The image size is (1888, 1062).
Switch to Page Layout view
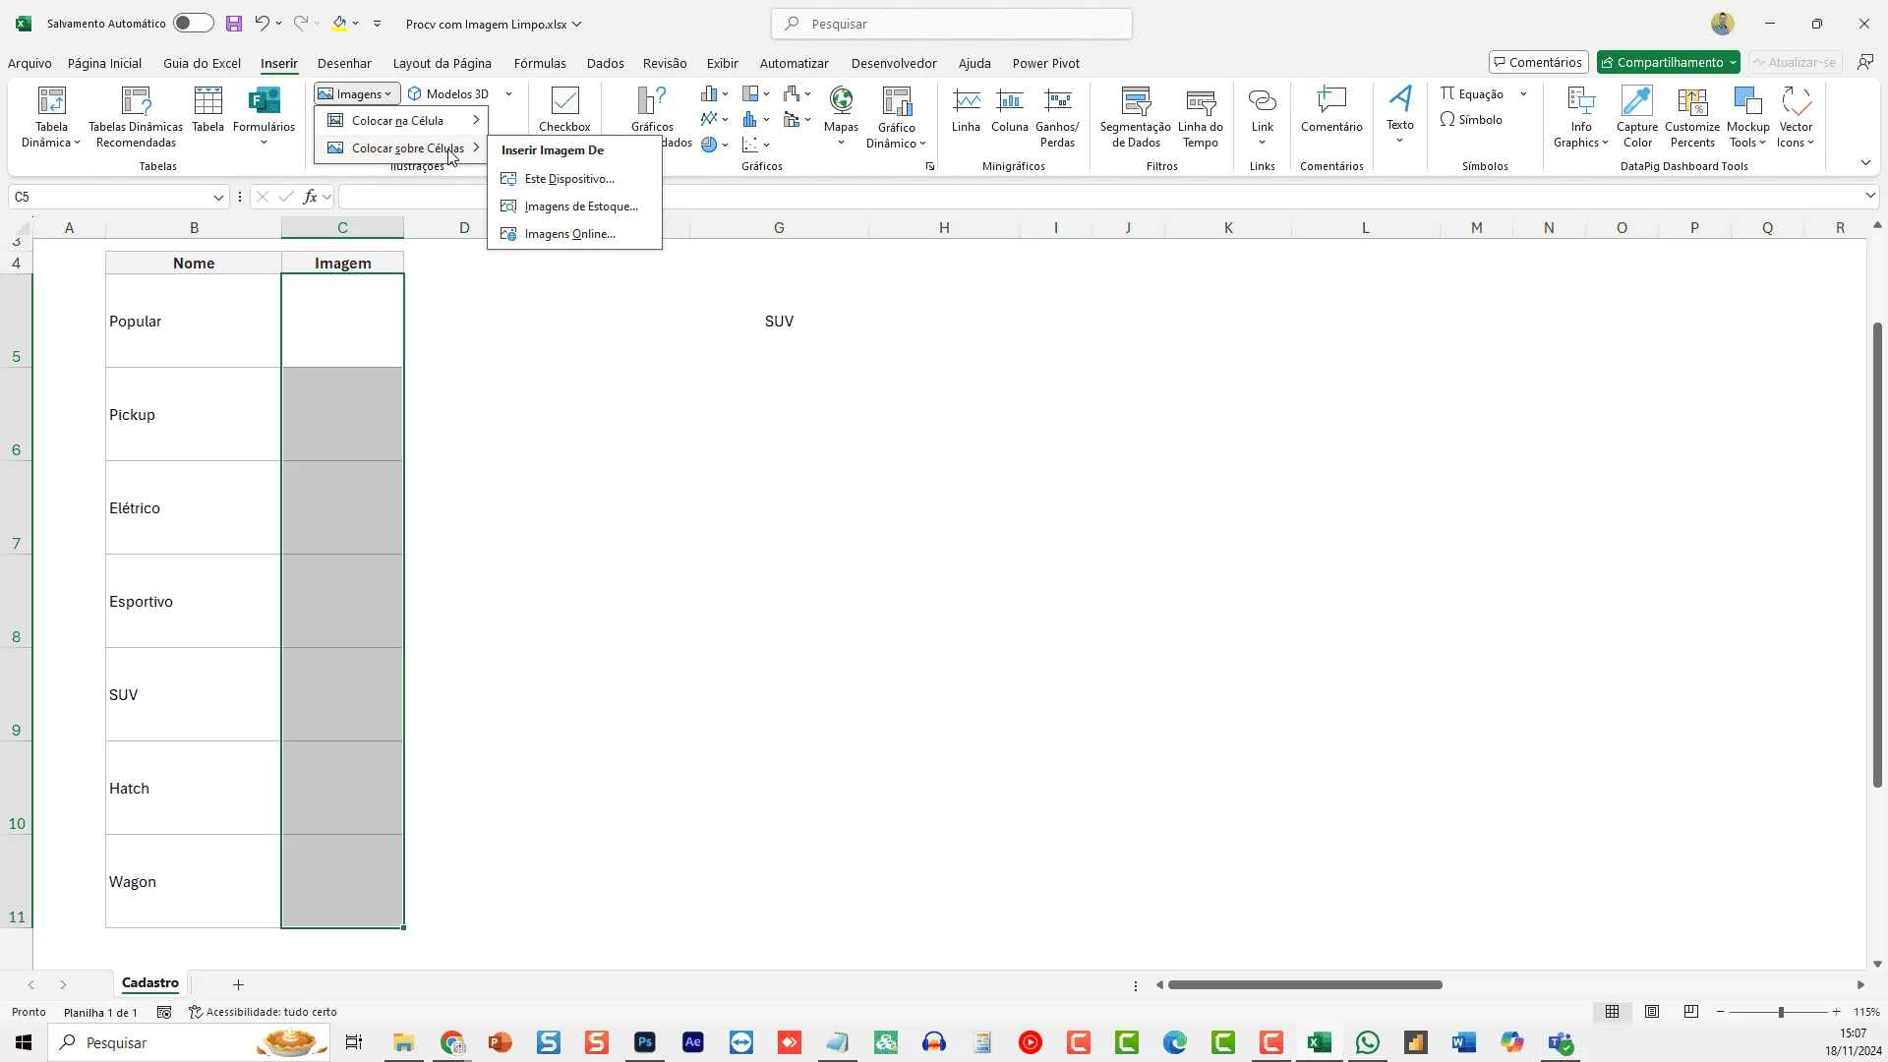[1652, 1012]
